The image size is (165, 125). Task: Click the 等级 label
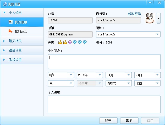52,42
